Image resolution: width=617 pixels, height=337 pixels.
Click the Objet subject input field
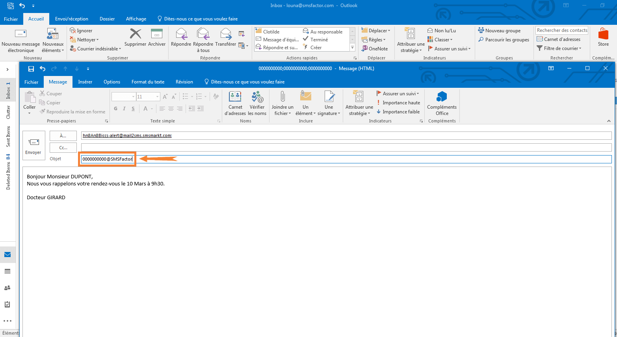[x=355, y=159]
